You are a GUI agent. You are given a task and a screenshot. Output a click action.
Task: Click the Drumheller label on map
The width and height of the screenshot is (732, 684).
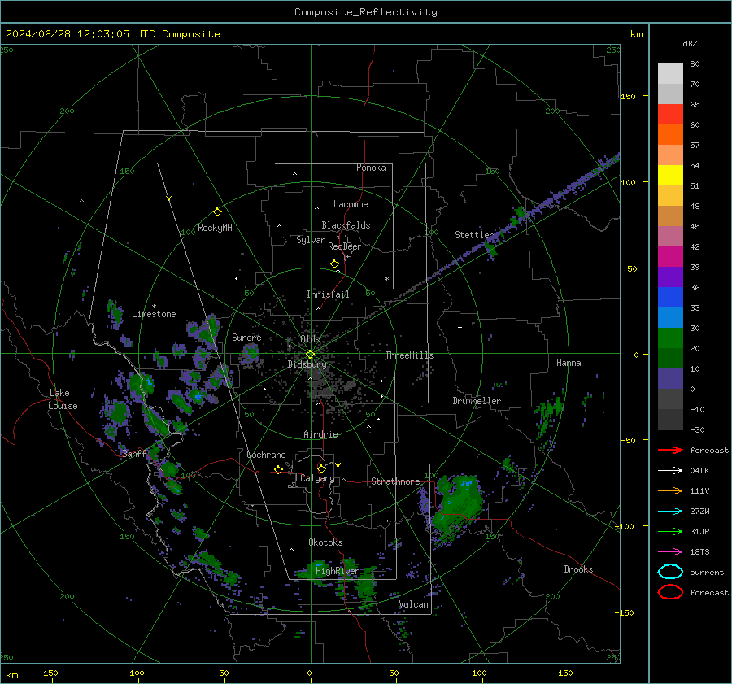pyautogui.click(x=477, y=401)
